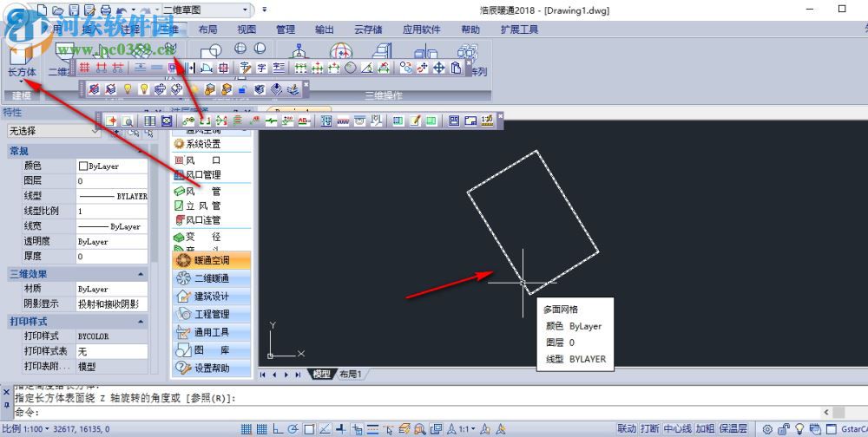The image size is (868, 437).
Task: Click the Save floppy disk icon
Action: [74, 10]
